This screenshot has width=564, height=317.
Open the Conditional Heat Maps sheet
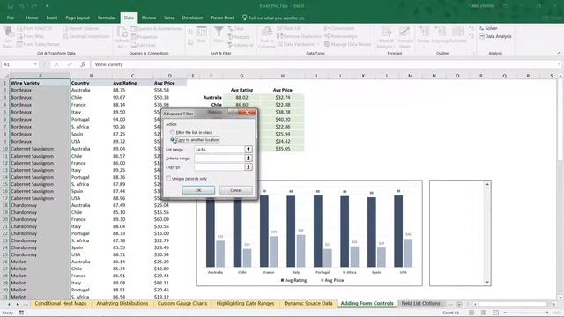[x=61, y=303]
